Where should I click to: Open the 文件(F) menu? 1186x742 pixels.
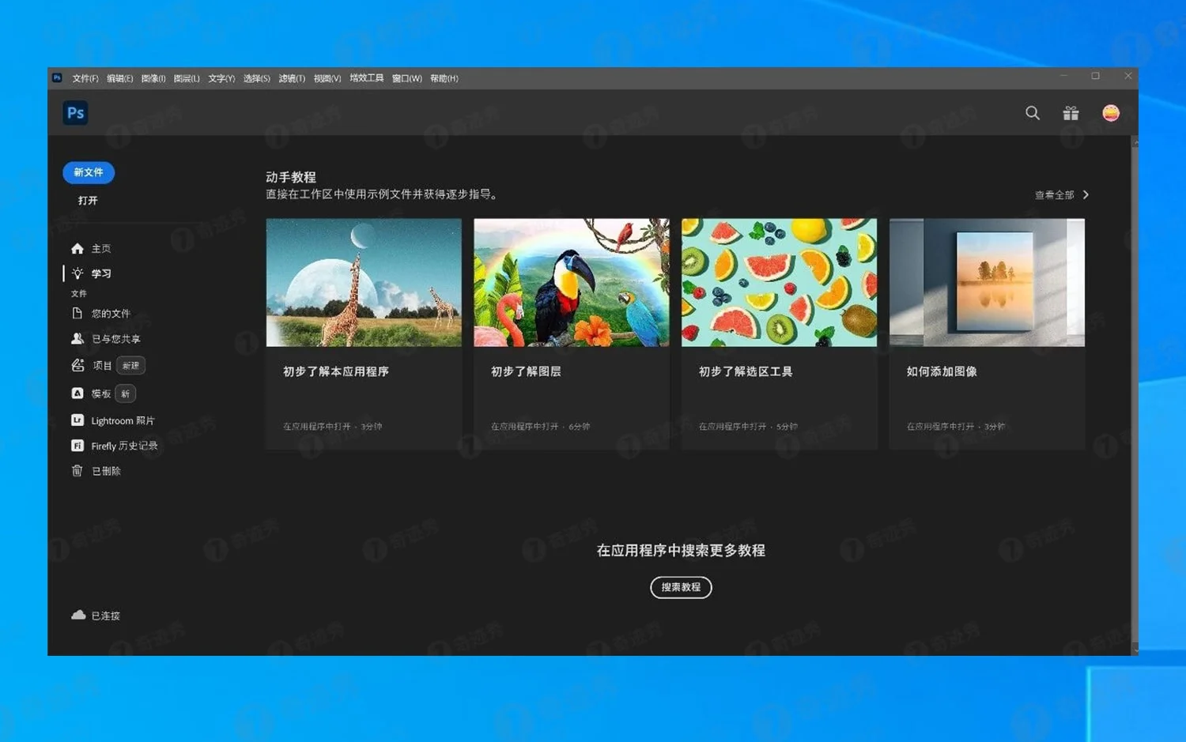pyautogui.click(x=85, y=78)
